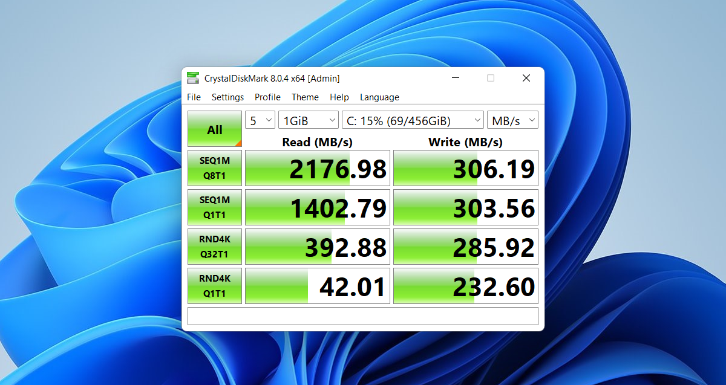Open the test size dropdown showing 1GiB
Screen dimensions: 726x385
(x=309, y=120)
